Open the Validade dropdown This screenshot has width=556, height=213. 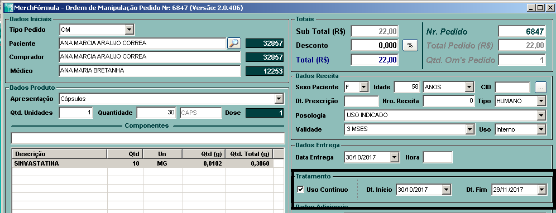click(470, 129)
